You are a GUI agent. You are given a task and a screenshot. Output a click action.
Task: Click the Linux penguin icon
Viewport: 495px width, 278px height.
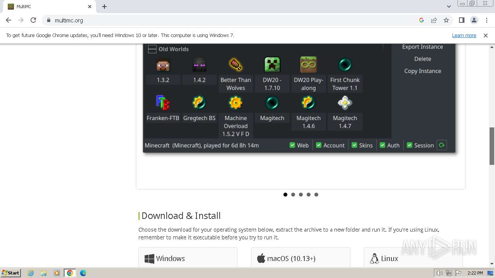[x=374, y=258]
